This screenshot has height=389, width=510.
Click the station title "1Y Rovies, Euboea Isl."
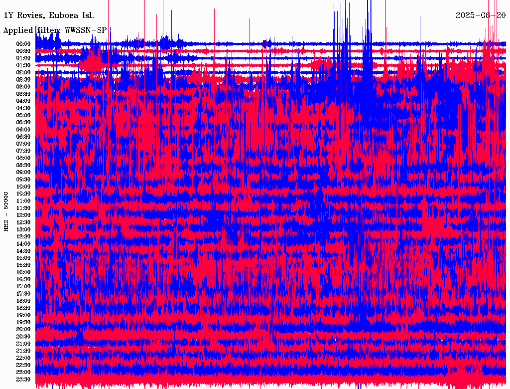(x=48, y=15)
